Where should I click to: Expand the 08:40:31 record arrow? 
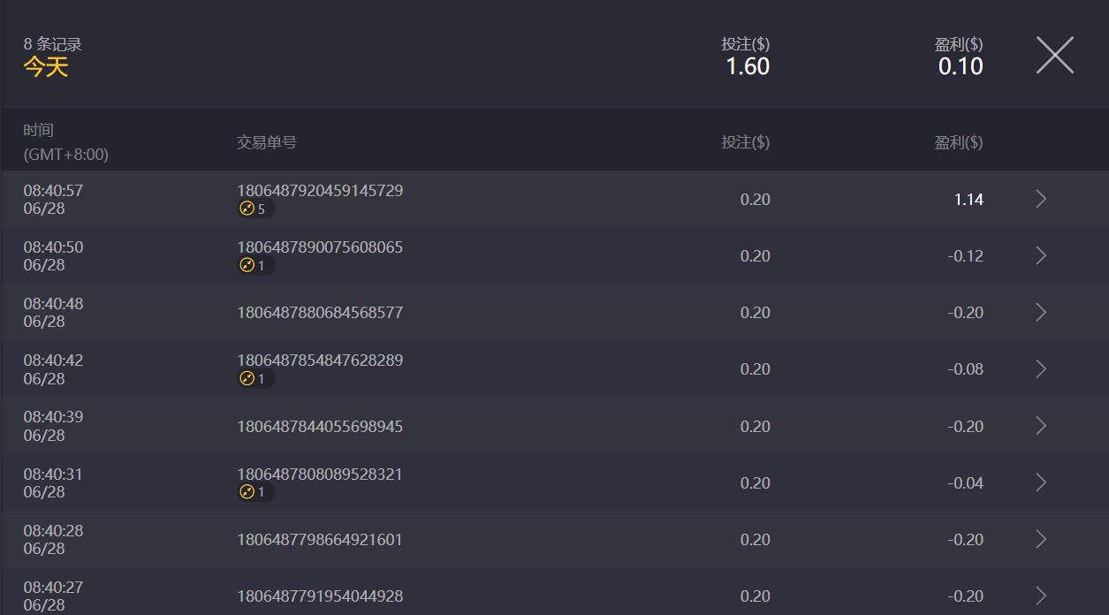tap(1040, 482)
